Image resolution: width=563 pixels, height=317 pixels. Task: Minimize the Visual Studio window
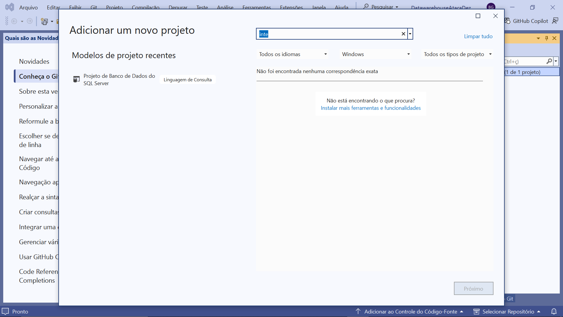pos(512,7)
